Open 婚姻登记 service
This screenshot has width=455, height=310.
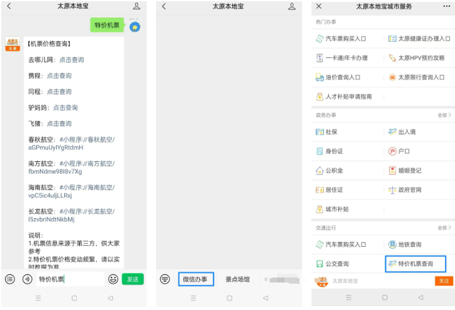pyautogui.click(x=405, y=171)
